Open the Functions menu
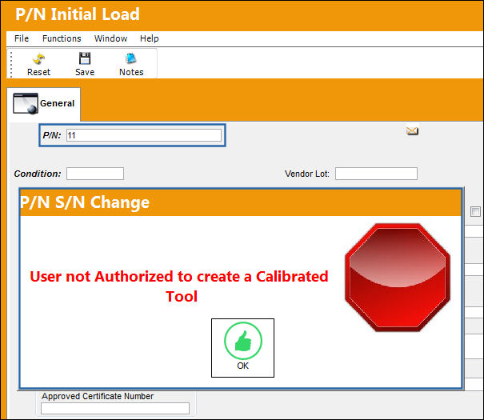This screenshot has height=420, width=484. pos(62,38)
